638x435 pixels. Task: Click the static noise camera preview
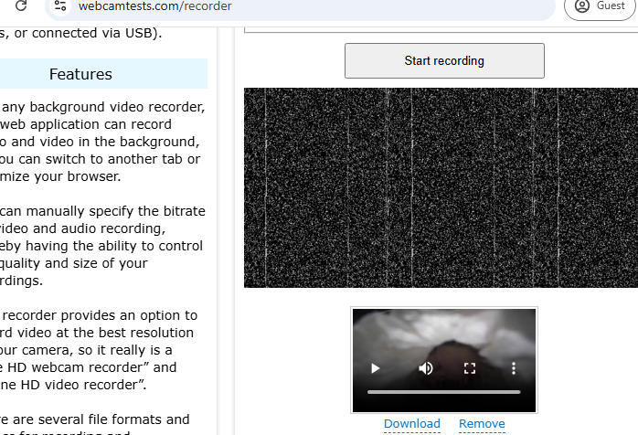coord(441,187)
